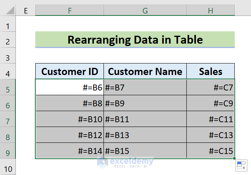Select cell containing #=B12
The width and height of the screenshot is (251, 175).
click(70, 135)
